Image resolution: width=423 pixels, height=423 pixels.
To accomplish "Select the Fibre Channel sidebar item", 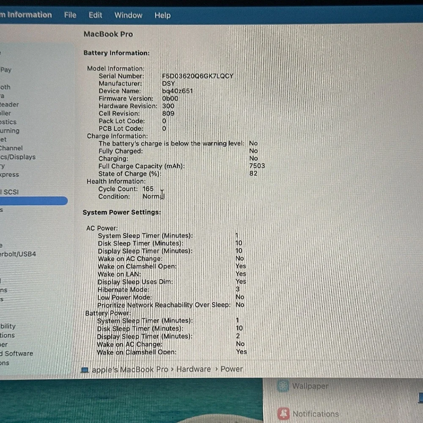I will pyautogui.click(x=11, y=148).
